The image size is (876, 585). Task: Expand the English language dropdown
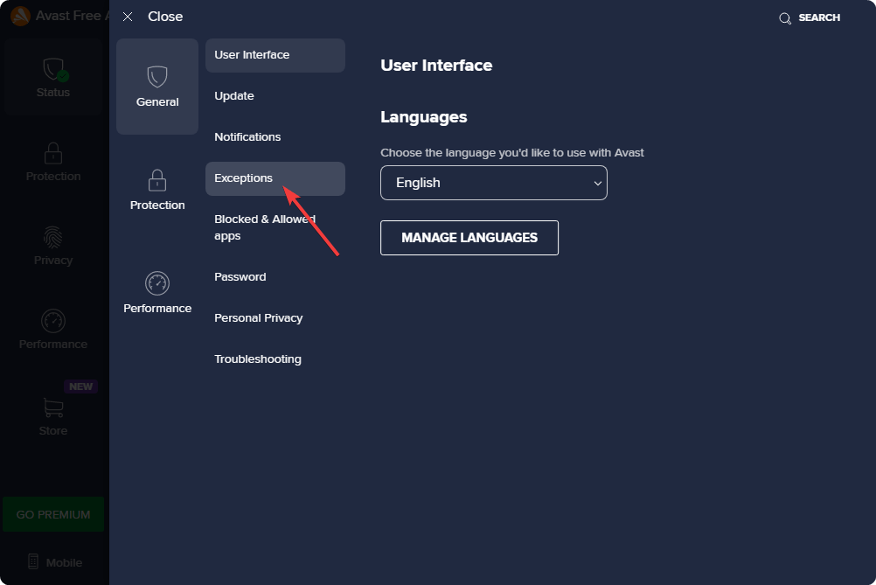pyautogui.click(x=493, y=183)
